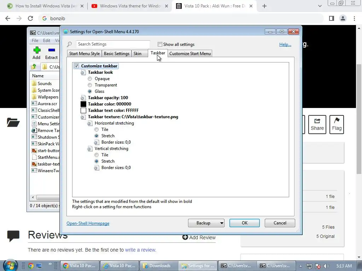
Task: Click the search magnifier icon in settings
Action: coord(70,44)
